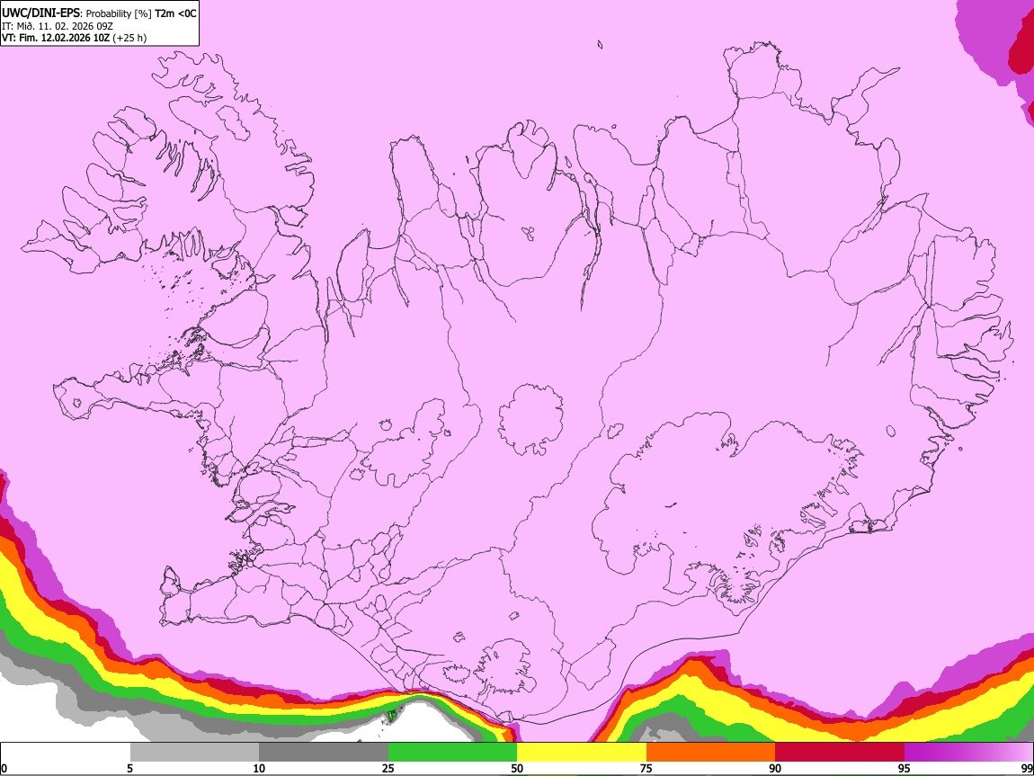Click the UWC/DINI-EPS title text
Screen dimensions: 1034x776
point(40,13)
